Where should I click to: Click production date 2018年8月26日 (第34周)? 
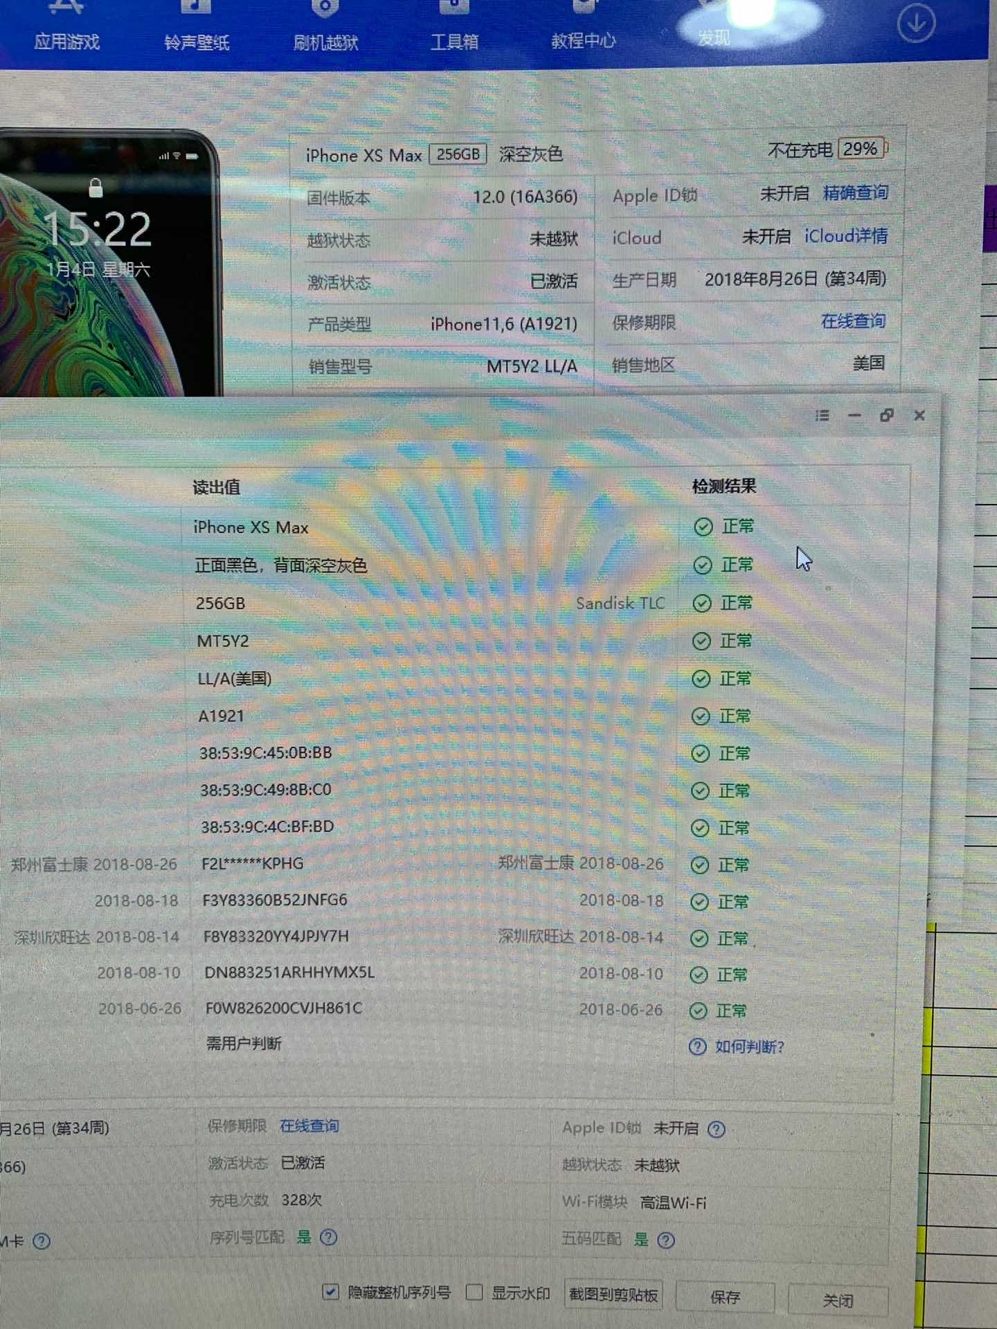click(796, 278)
